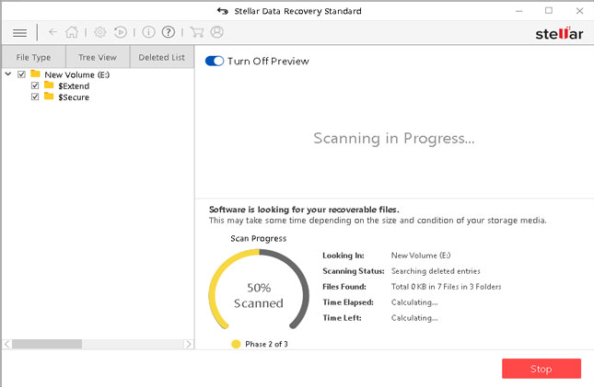
Task: Click the shopping cart icon
Action: 196,32
